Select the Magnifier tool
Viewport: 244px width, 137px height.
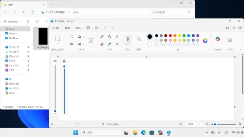[x=117, y=44]
